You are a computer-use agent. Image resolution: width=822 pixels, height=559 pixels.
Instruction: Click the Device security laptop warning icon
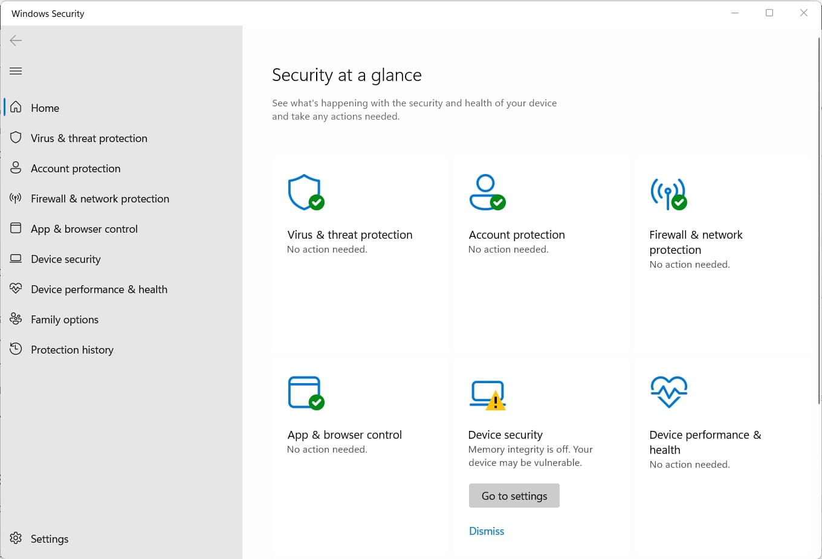[x=487, y=395]
